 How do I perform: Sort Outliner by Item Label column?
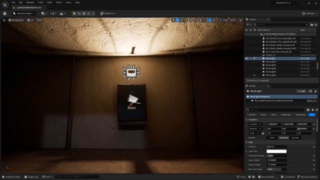[263, 30]
